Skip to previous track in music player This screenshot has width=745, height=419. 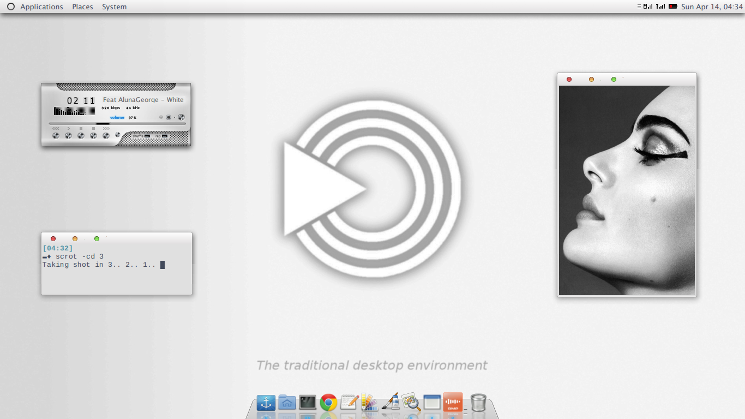pyautogui.click(x=56, y=135)
